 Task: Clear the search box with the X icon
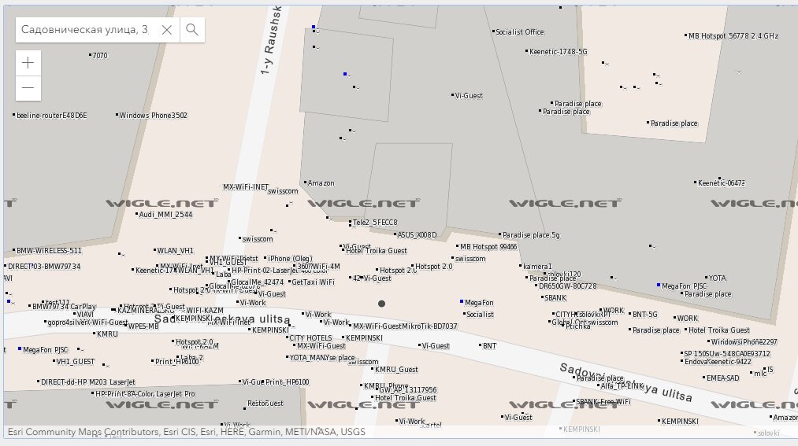[x=166, y=30]
